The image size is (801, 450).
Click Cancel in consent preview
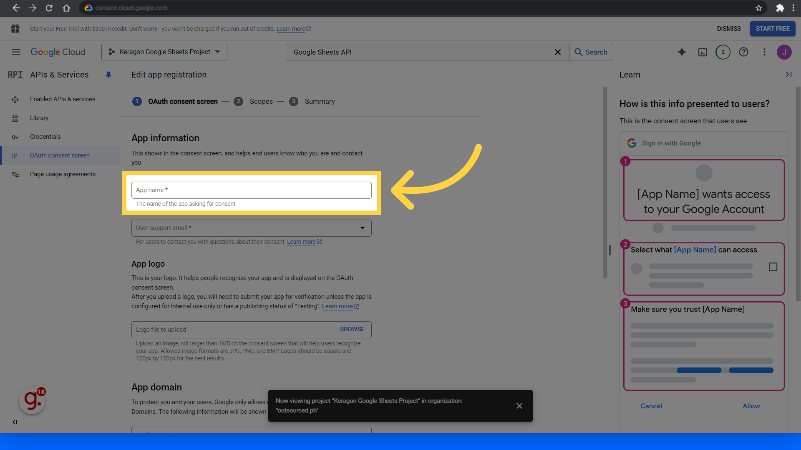(x=651, y=406)
